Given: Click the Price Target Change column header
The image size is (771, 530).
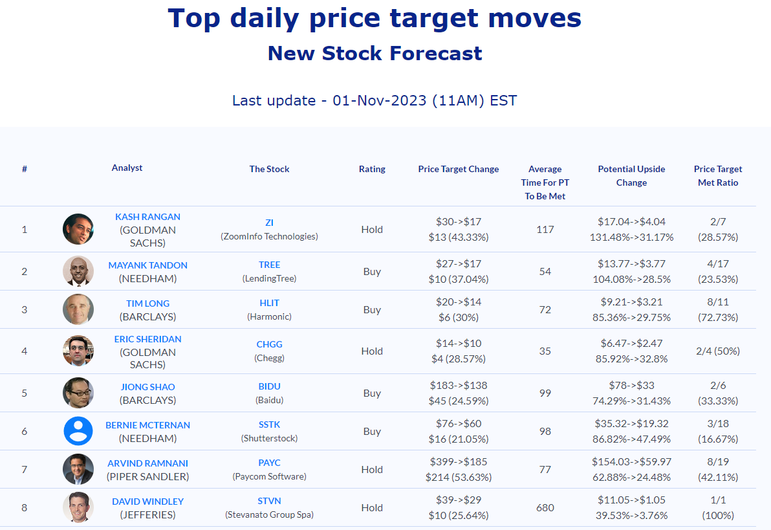Looking at the screenshot, I should (459, 169).
